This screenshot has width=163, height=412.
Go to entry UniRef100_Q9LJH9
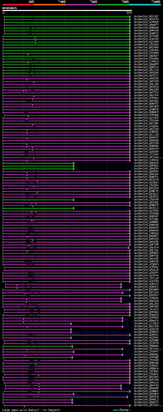click(146, 84)
